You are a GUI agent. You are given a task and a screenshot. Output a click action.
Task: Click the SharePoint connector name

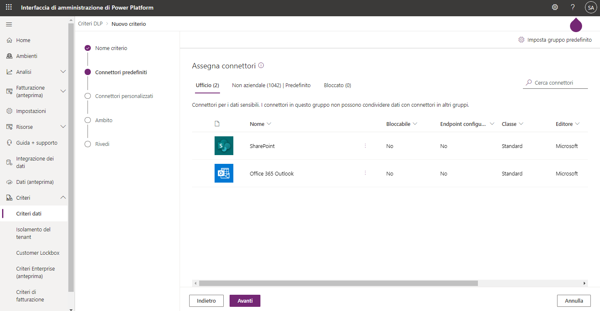point(262,146)
